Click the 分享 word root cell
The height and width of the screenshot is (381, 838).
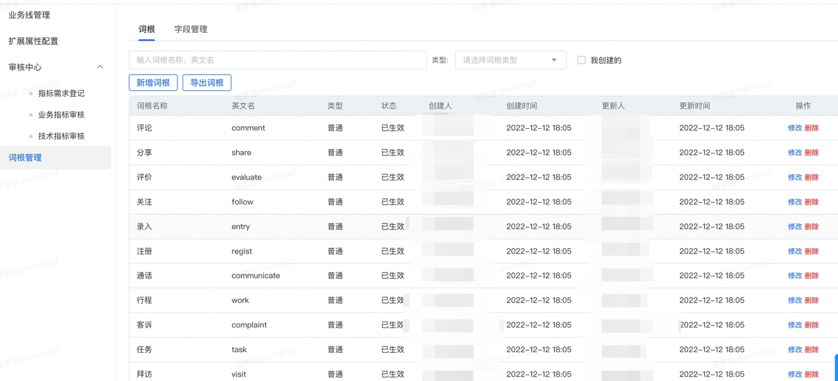(x=144, y=153)
